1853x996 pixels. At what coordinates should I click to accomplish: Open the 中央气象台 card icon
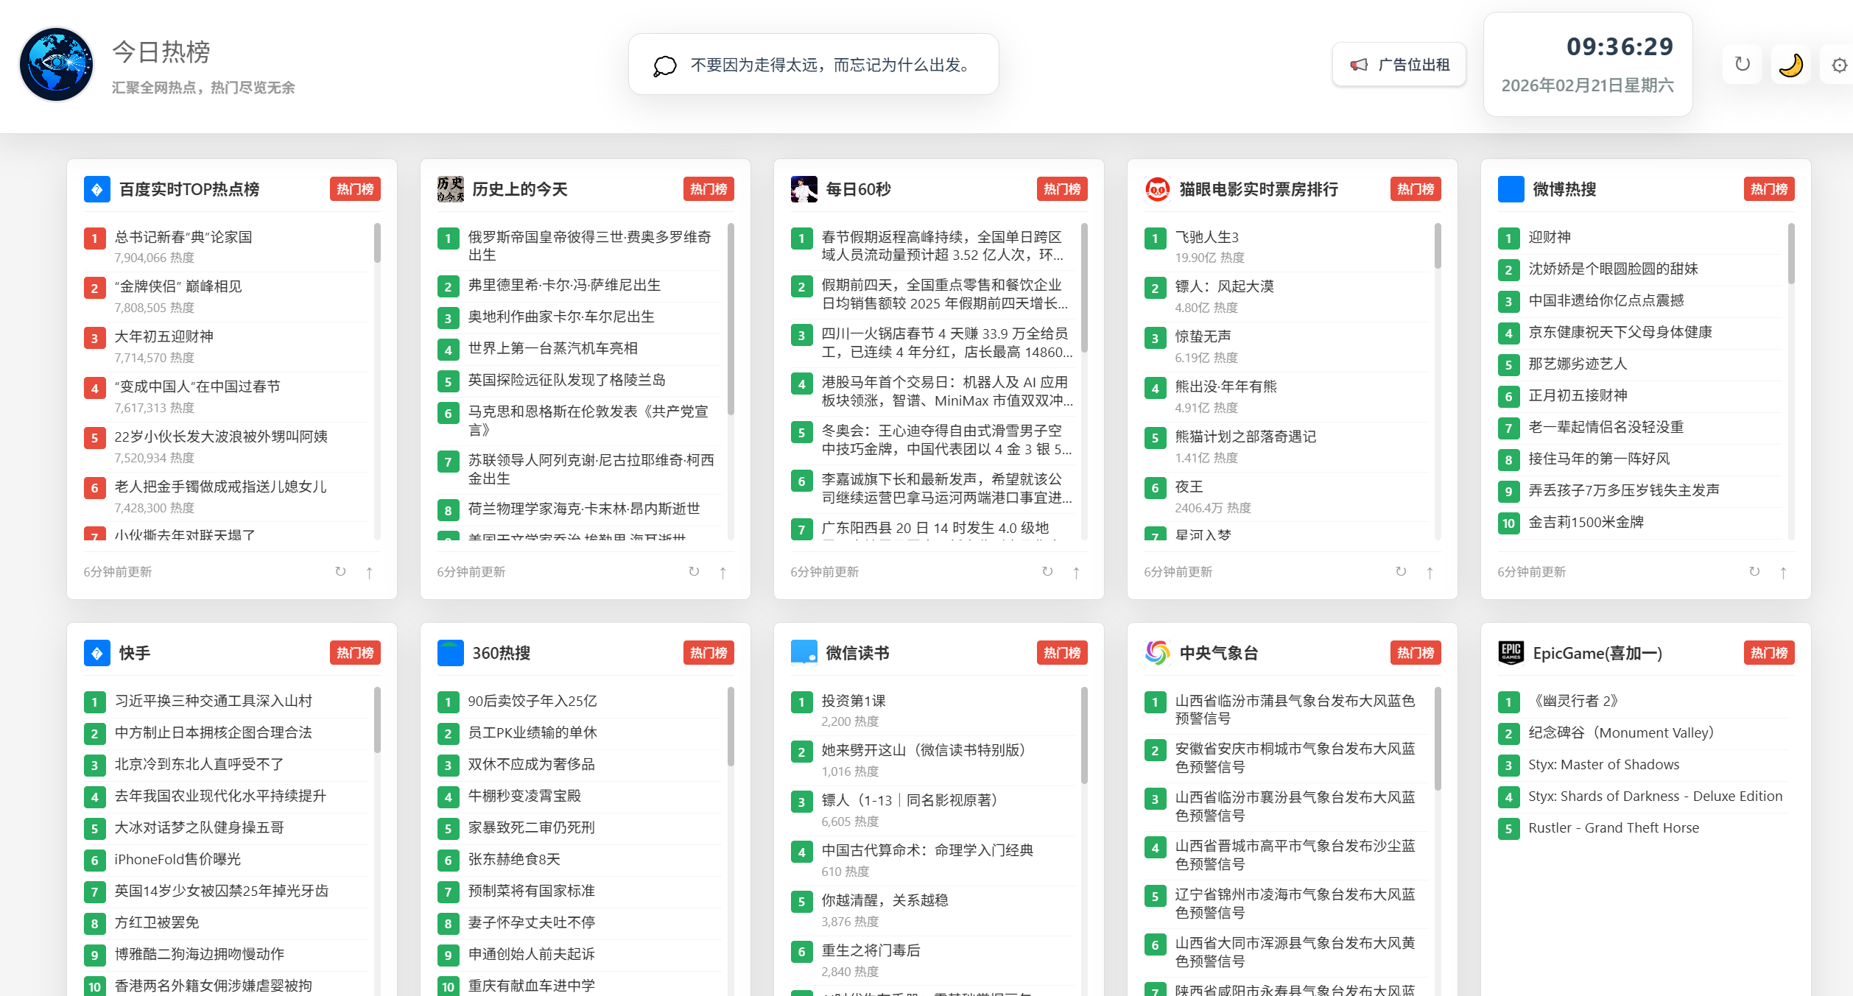click(x=1158, y=652)
